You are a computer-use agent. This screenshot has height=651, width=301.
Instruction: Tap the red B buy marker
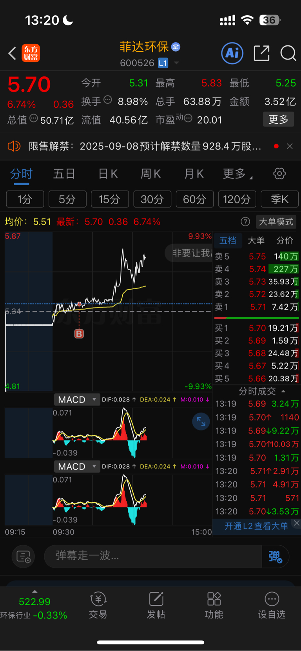(x=79, y=334)
